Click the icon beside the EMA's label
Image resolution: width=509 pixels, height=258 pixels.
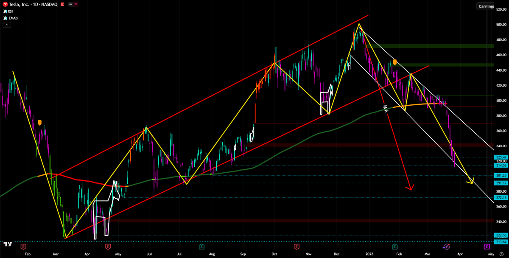click(5, 18)
